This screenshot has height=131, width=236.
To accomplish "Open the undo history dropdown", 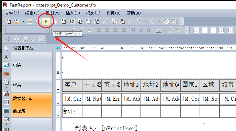I will [x=146, y=22].
